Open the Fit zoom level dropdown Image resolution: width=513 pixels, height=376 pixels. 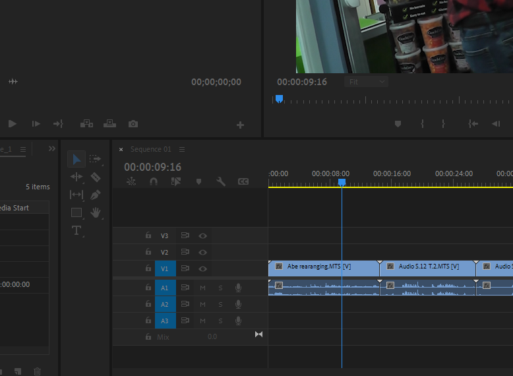366,82
